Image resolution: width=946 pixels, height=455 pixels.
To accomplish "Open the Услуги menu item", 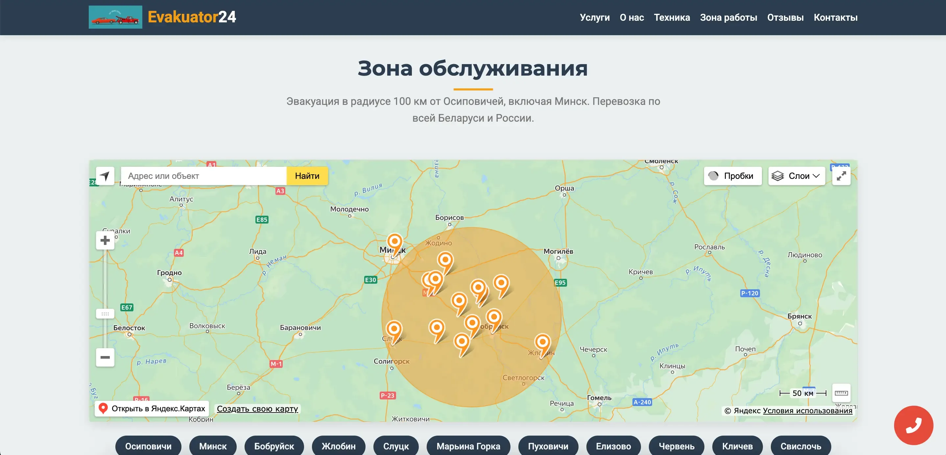I will (x=595, y=17).
